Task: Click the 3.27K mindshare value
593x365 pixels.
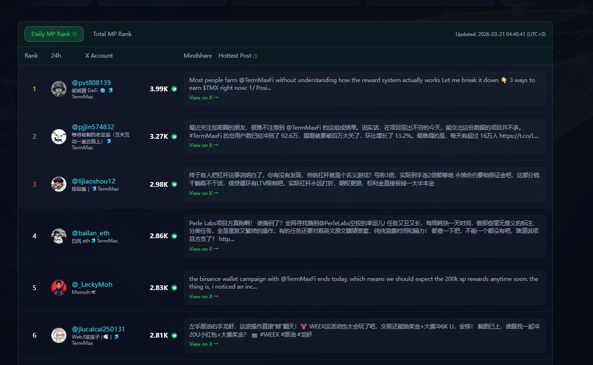Action: click(x=159, y=136)
